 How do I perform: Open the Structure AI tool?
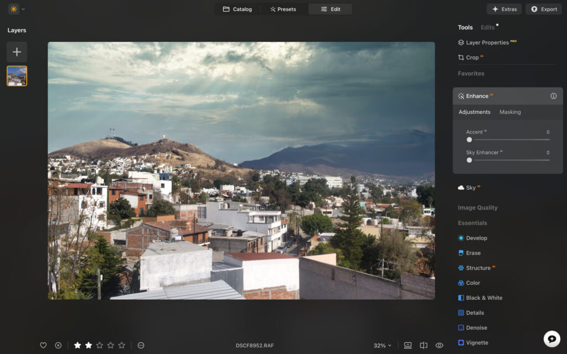[x=481, y=268]
